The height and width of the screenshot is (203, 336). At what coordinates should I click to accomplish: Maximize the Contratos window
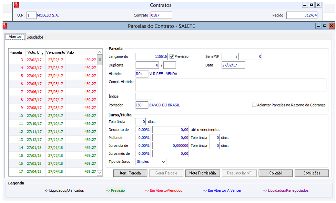(311, 5)
